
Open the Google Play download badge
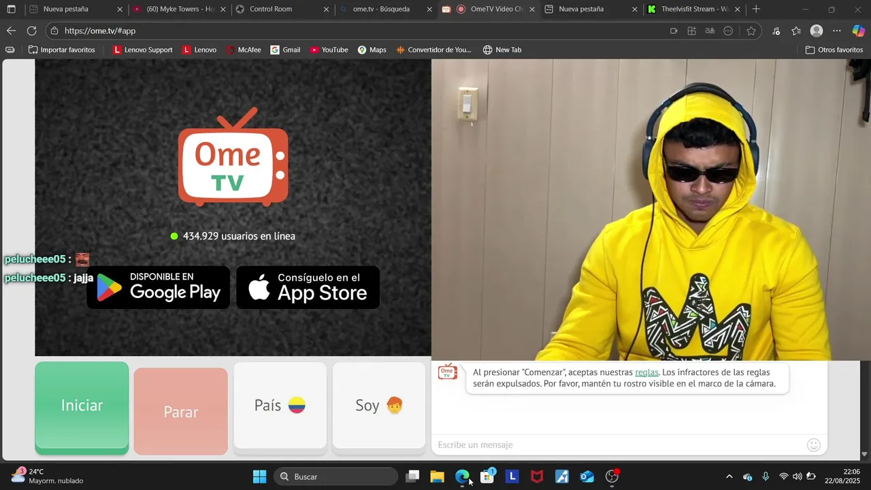click(159, 287)
